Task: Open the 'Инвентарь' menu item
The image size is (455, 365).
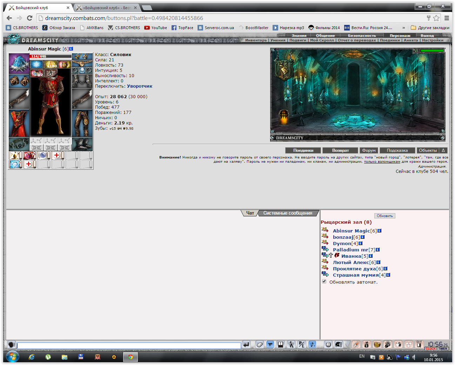Action: coord(256,40)
